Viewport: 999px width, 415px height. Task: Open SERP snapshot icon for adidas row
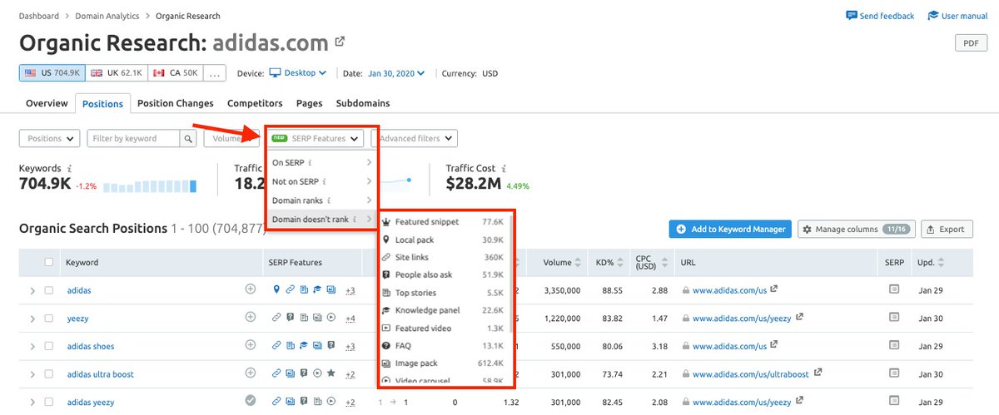click(x=894, y=289)
